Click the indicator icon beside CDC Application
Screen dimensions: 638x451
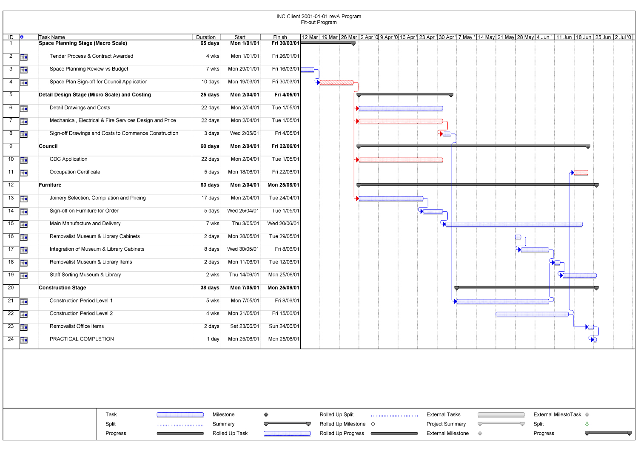pyautogui.click(x=24, y=160)
